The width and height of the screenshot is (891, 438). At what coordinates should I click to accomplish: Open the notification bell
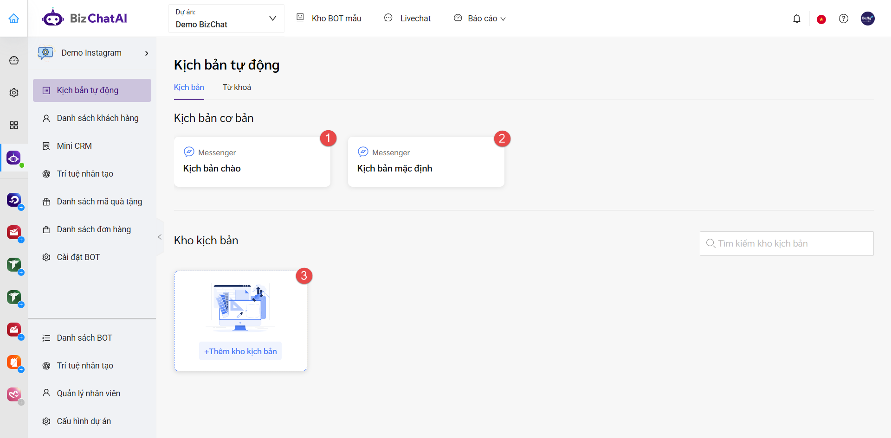pyautogui.click(x=797, y=19)
